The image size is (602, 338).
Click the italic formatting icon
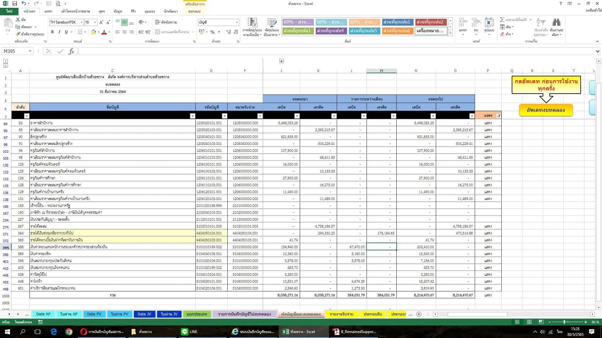click(x=59, y=32)
